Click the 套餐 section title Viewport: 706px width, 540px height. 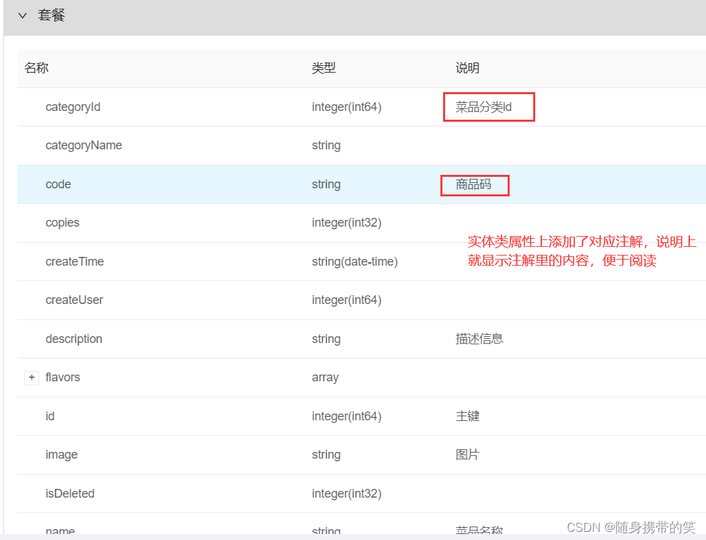51,15
